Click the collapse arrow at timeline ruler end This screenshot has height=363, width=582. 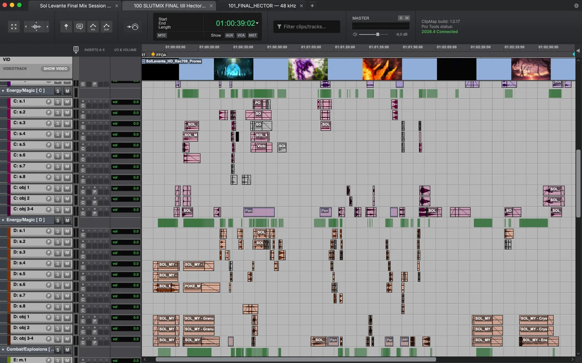[x=578, y=50]
